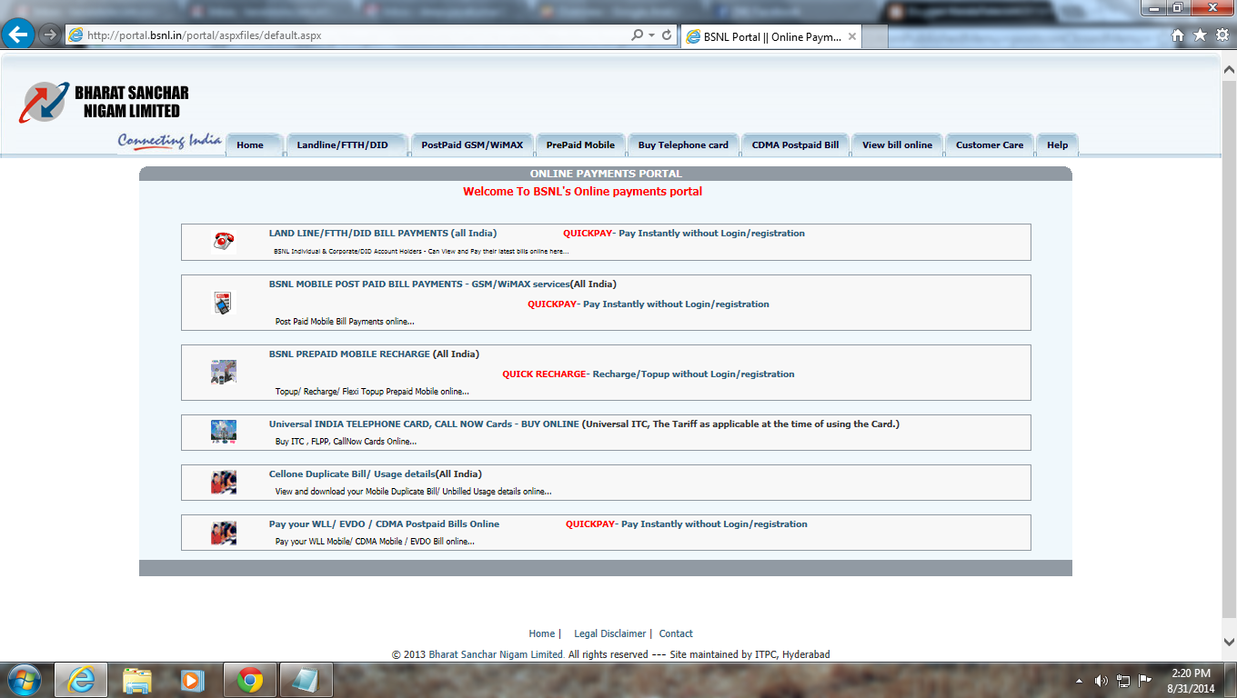Open File Explorer in the taskbar
This screenshot has width=1237, height=698.
[137, 680]
